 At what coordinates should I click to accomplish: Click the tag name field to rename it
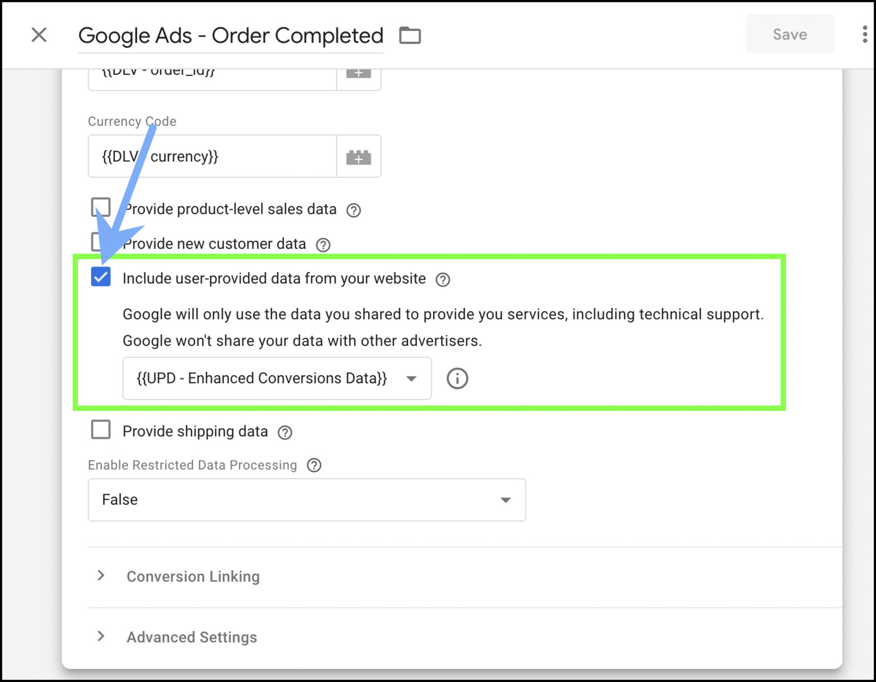231,35
